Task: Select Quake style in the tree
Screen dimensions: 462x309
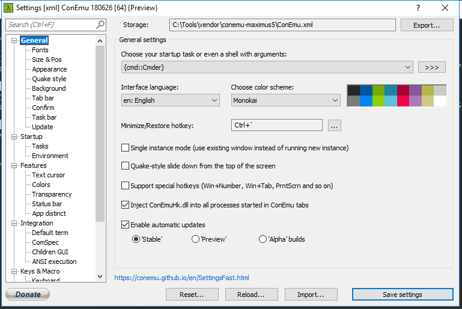Action: click(49, 79)
